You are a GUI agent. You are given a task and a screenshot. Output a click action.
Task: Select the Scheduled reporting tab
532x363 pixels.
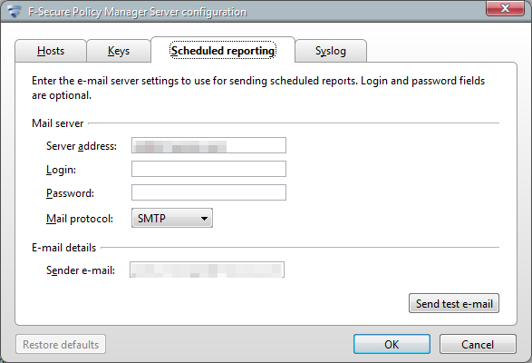pos(223,50)
